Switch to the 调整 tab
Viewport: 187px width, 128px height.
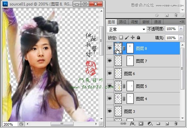[134, 22]
